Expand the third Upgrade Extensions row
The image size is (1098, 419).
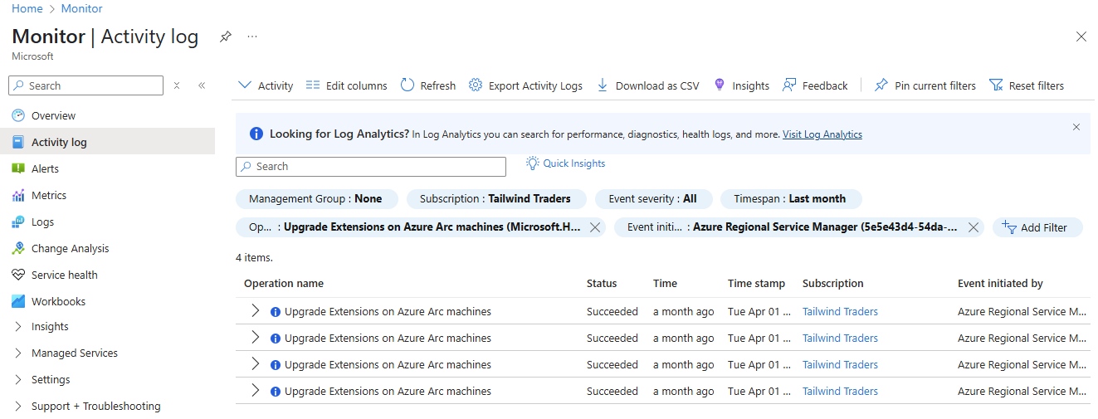pos(255,364)
